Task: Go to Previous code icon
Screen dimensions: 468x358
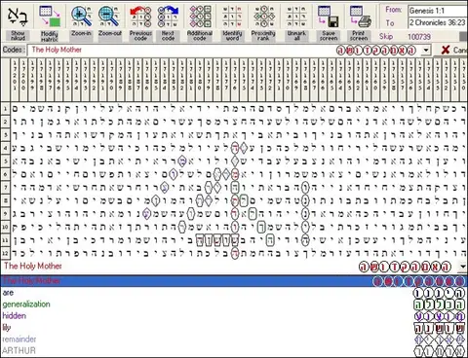Action: [x=140, y=17]
